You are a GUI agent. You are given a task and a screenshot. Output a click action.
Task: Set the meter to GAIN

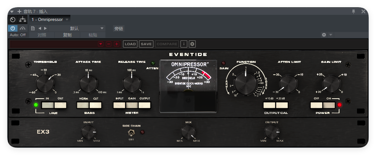(x=132, y=105)
